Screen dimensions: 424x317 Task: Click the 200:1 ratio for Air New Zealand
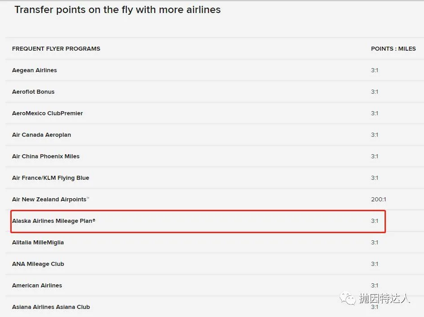(378, 200)
